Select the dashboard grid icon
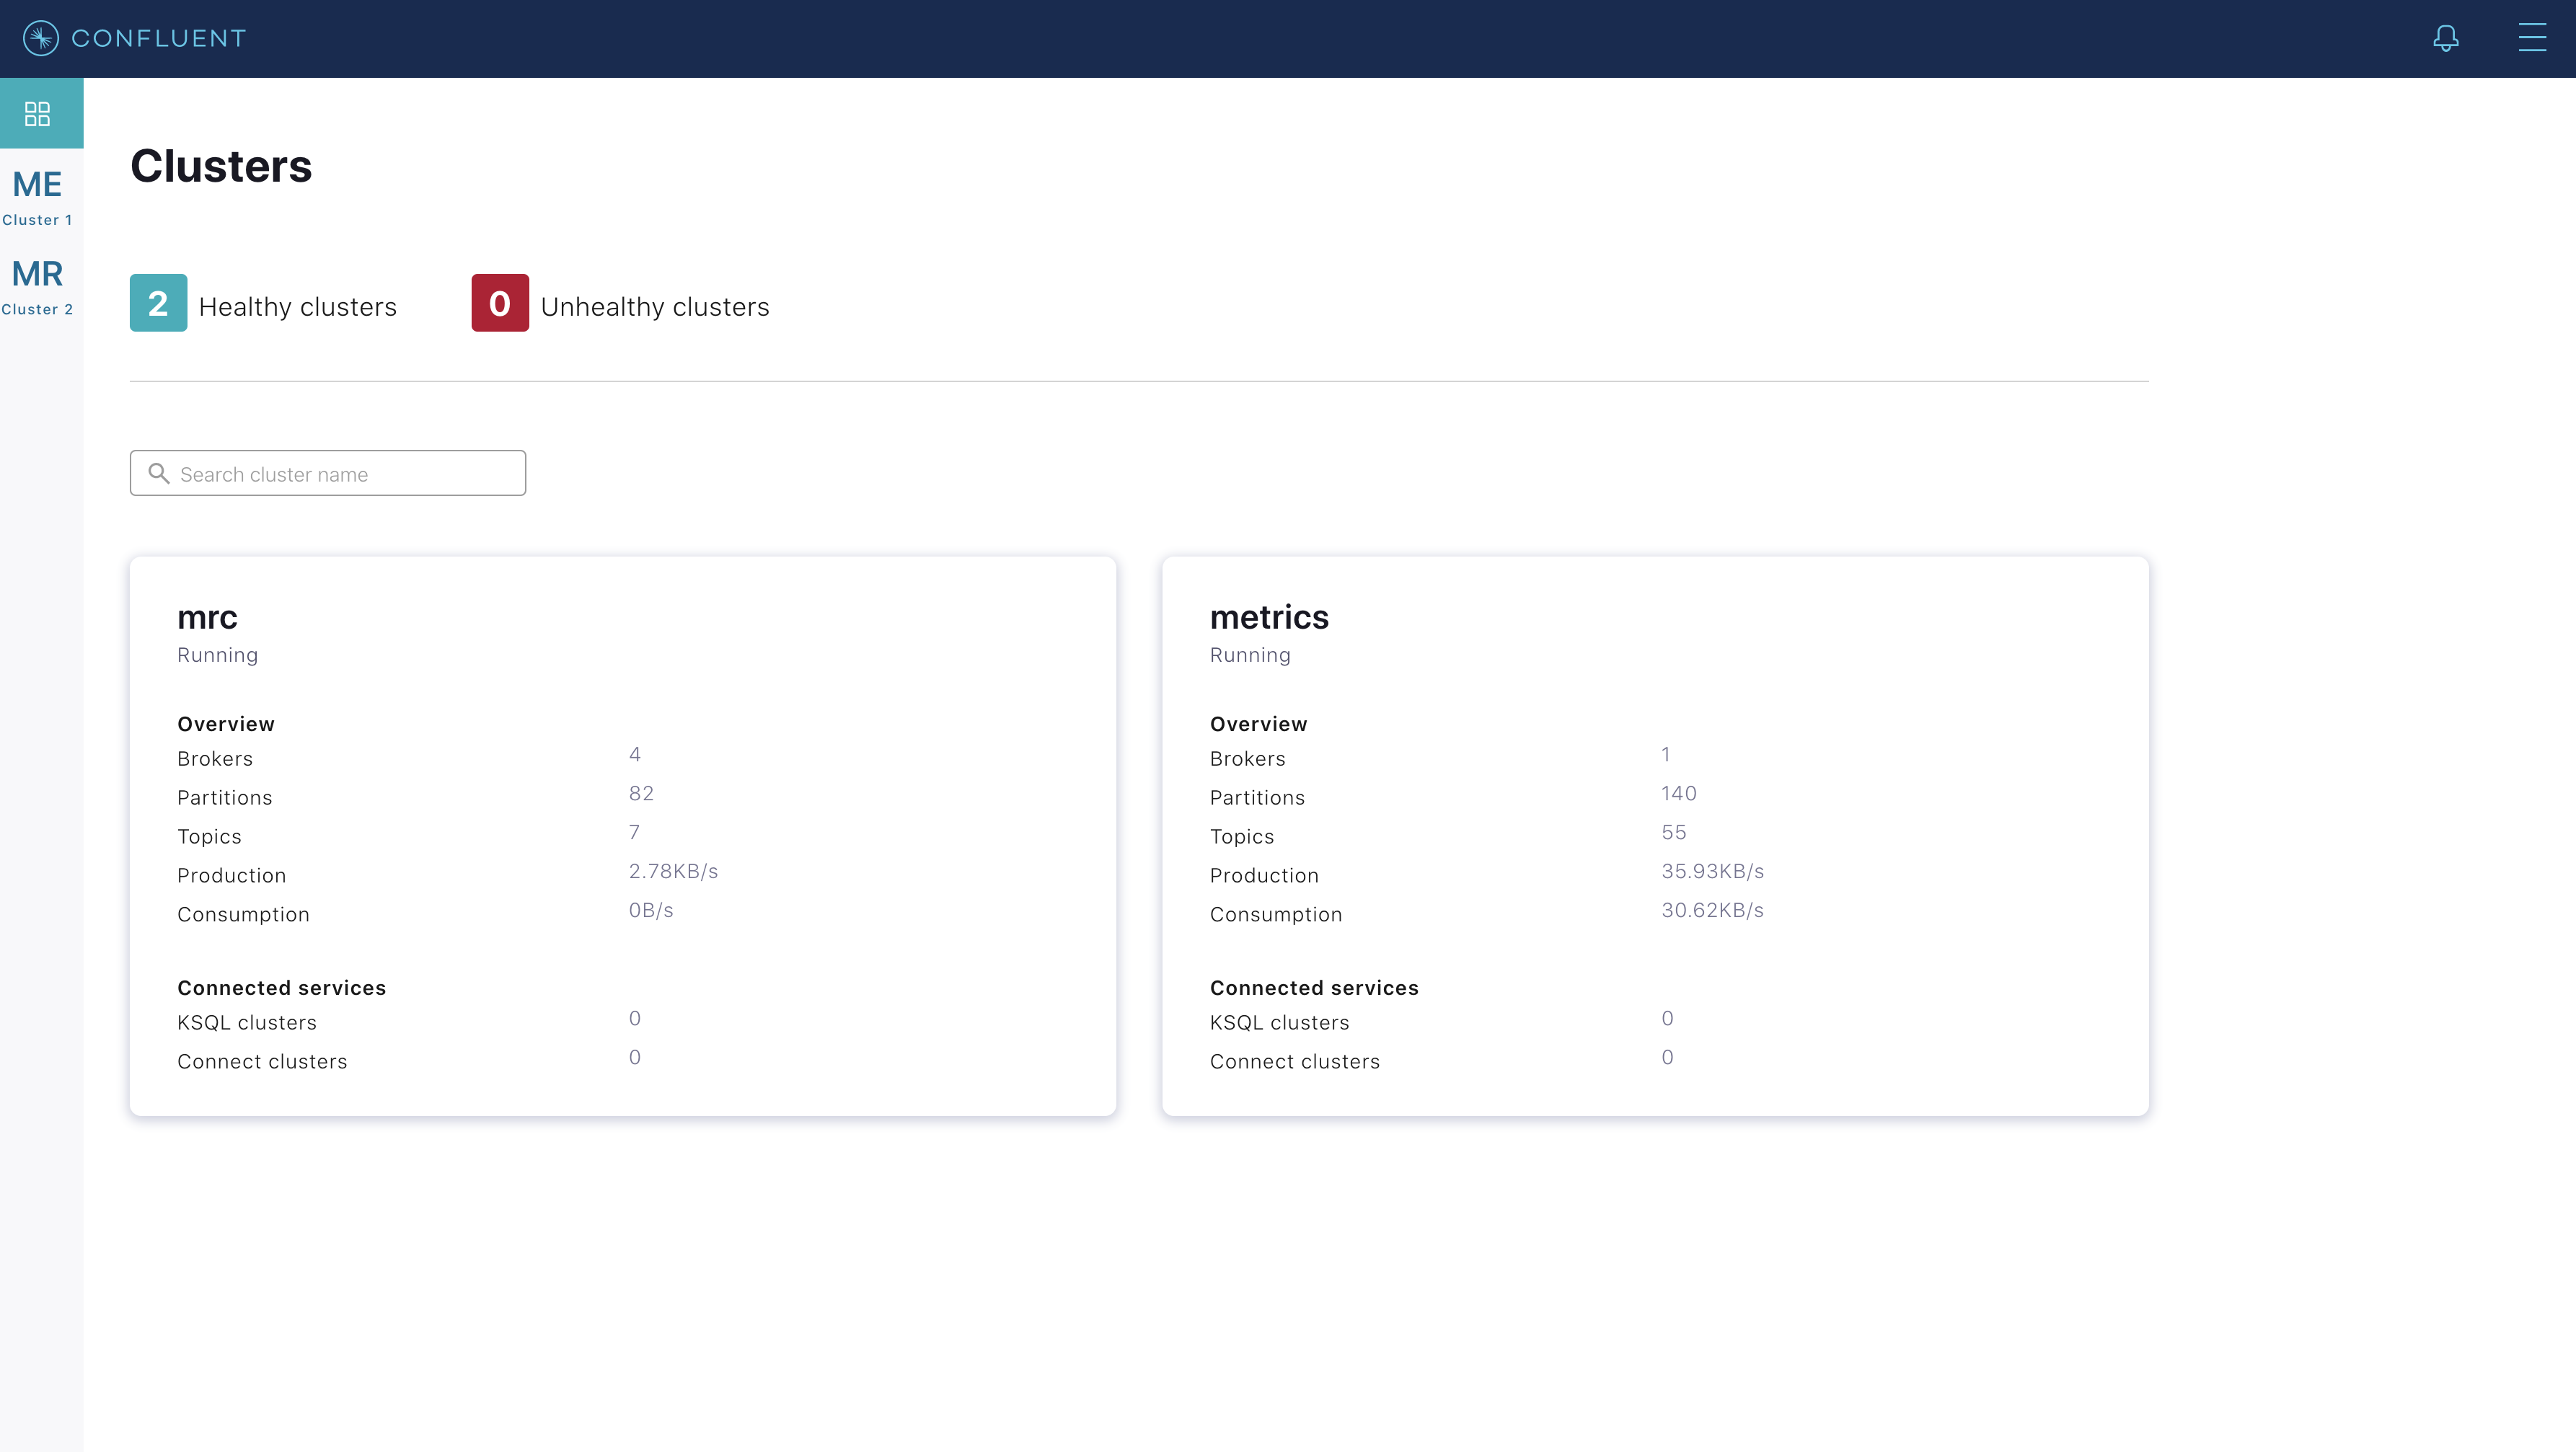The width and height of the screenshot is (2576, 1452). [x=38, y=112]
